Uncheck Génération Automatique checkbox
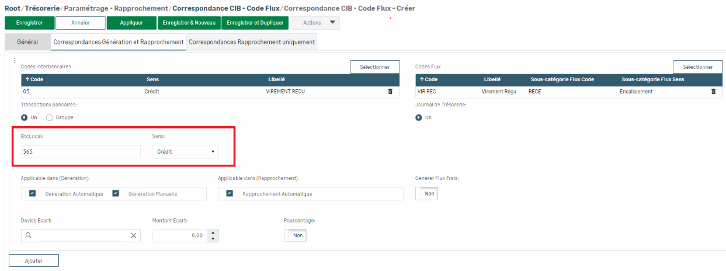Image resolution: width=726 pixels, height=271 pixels. (33, 194)
